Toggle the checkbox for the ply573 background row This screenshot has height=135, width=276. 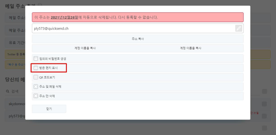pos(264,116)
